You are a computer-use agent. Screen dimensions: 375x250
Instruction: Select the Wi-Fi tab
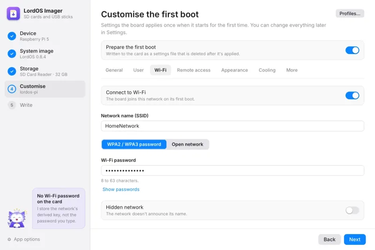pos(160,70)
